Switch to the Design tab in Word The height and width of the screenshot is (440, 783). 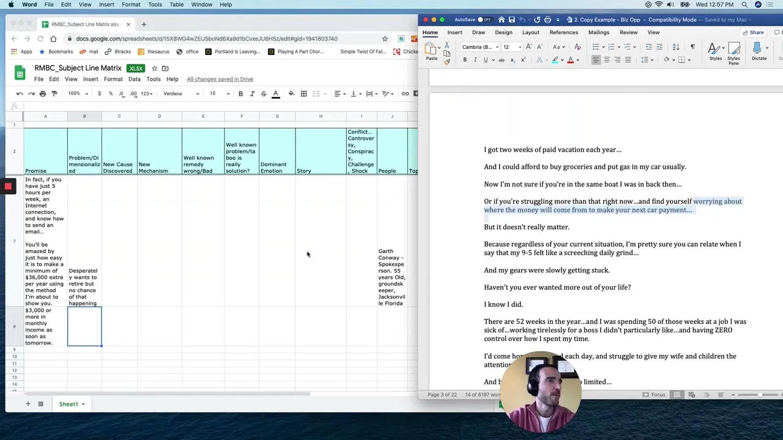(503, 32)
